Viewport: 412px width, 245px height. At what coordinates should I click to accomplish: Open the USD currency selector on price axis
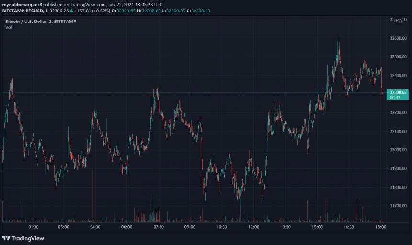pos(398,21)
